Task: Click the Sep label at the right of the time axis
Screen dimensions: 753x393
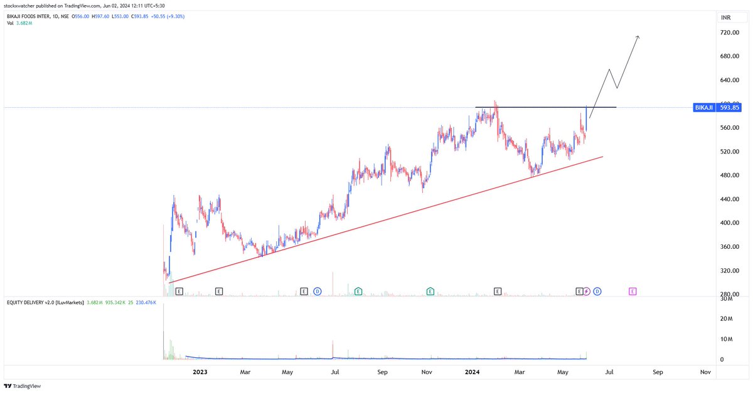Action: click(658, 372)
